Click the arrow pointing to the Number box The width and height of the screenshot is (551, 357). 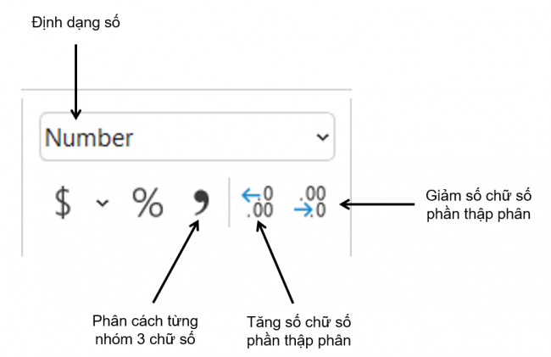(76, 81)
